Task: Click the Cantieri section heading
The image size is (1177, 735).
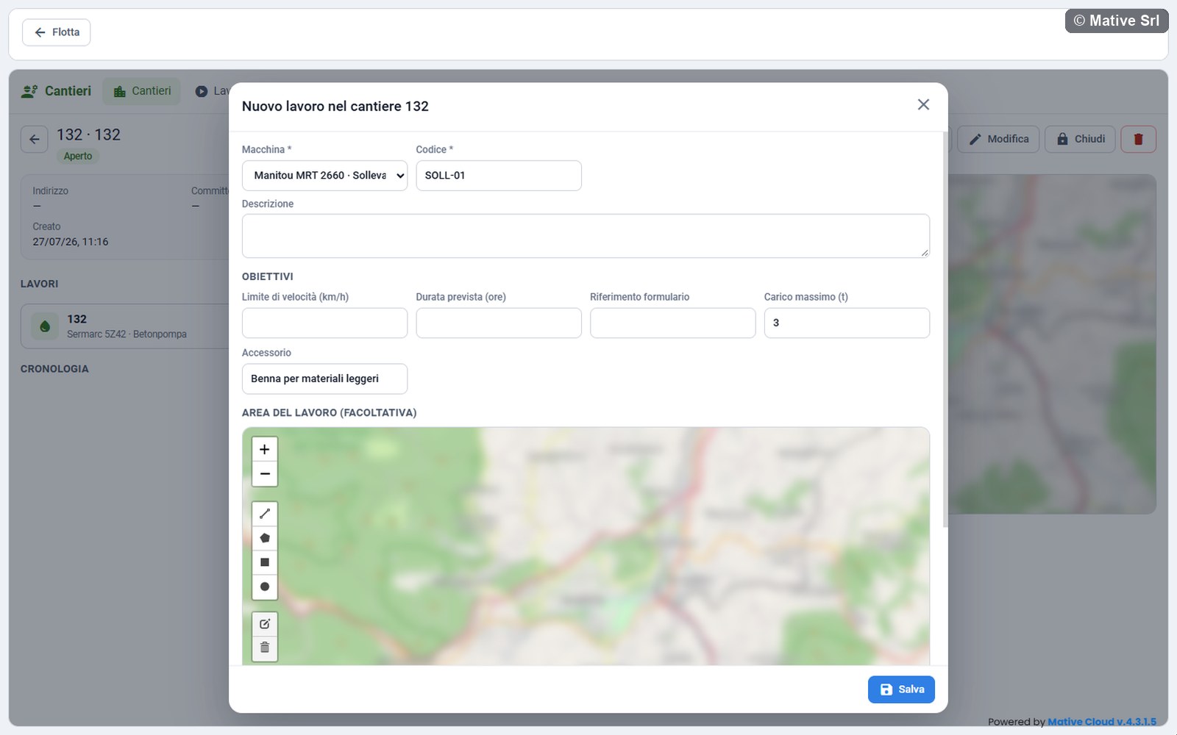Action: 57,91
